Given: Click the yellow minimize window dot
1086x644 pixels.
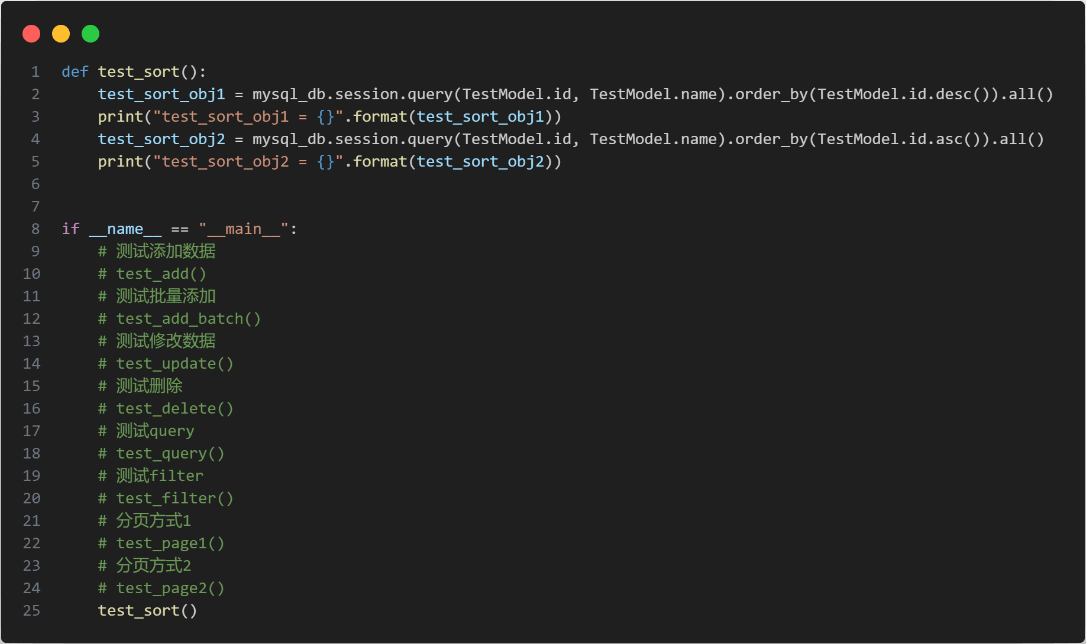Looking at the screenshot, I should (61, 34).
